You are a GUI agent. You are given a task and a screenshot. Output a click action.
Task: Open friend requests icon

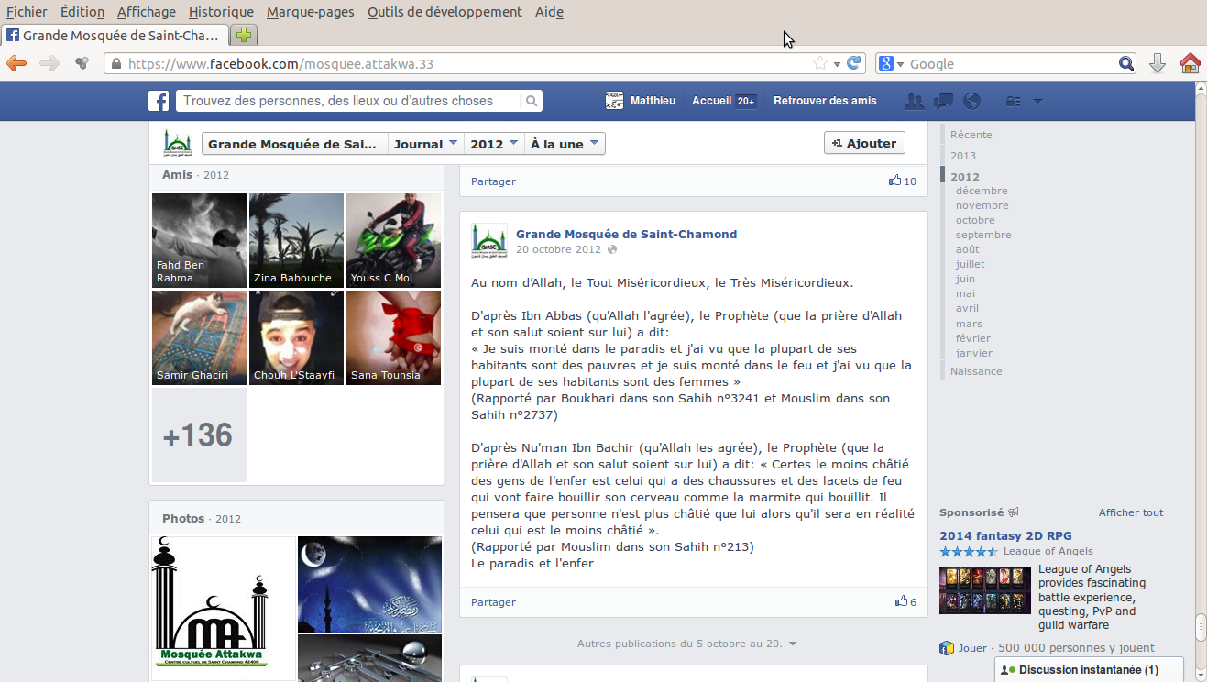(x=914, y=101)
